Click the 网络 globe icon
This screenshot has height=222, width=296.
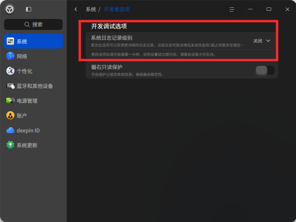point(10,56)
